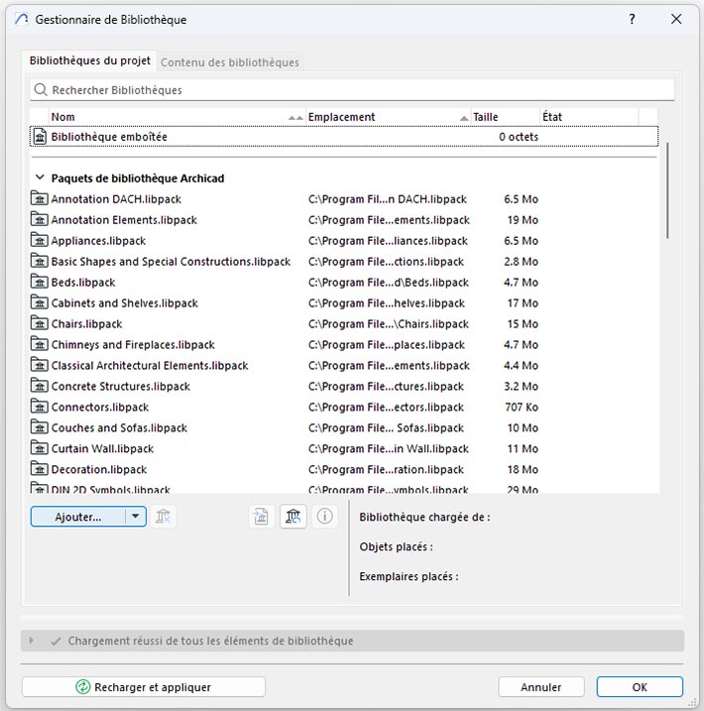The height and width of the screenshot is (711, 704).
Task: Click the library list vertical scrollbar
Action: [667, 190]
